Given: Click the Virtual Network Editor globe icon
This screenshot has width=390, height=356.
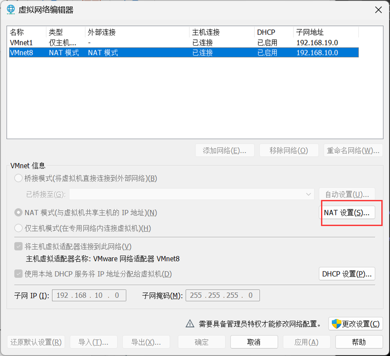Looking at the screenshot, I should (x=11, y=10).
